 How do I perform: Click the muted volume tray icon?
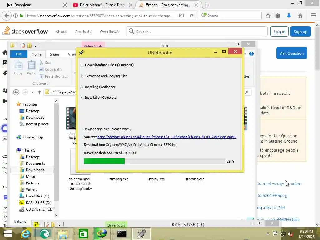pos(291,234)
